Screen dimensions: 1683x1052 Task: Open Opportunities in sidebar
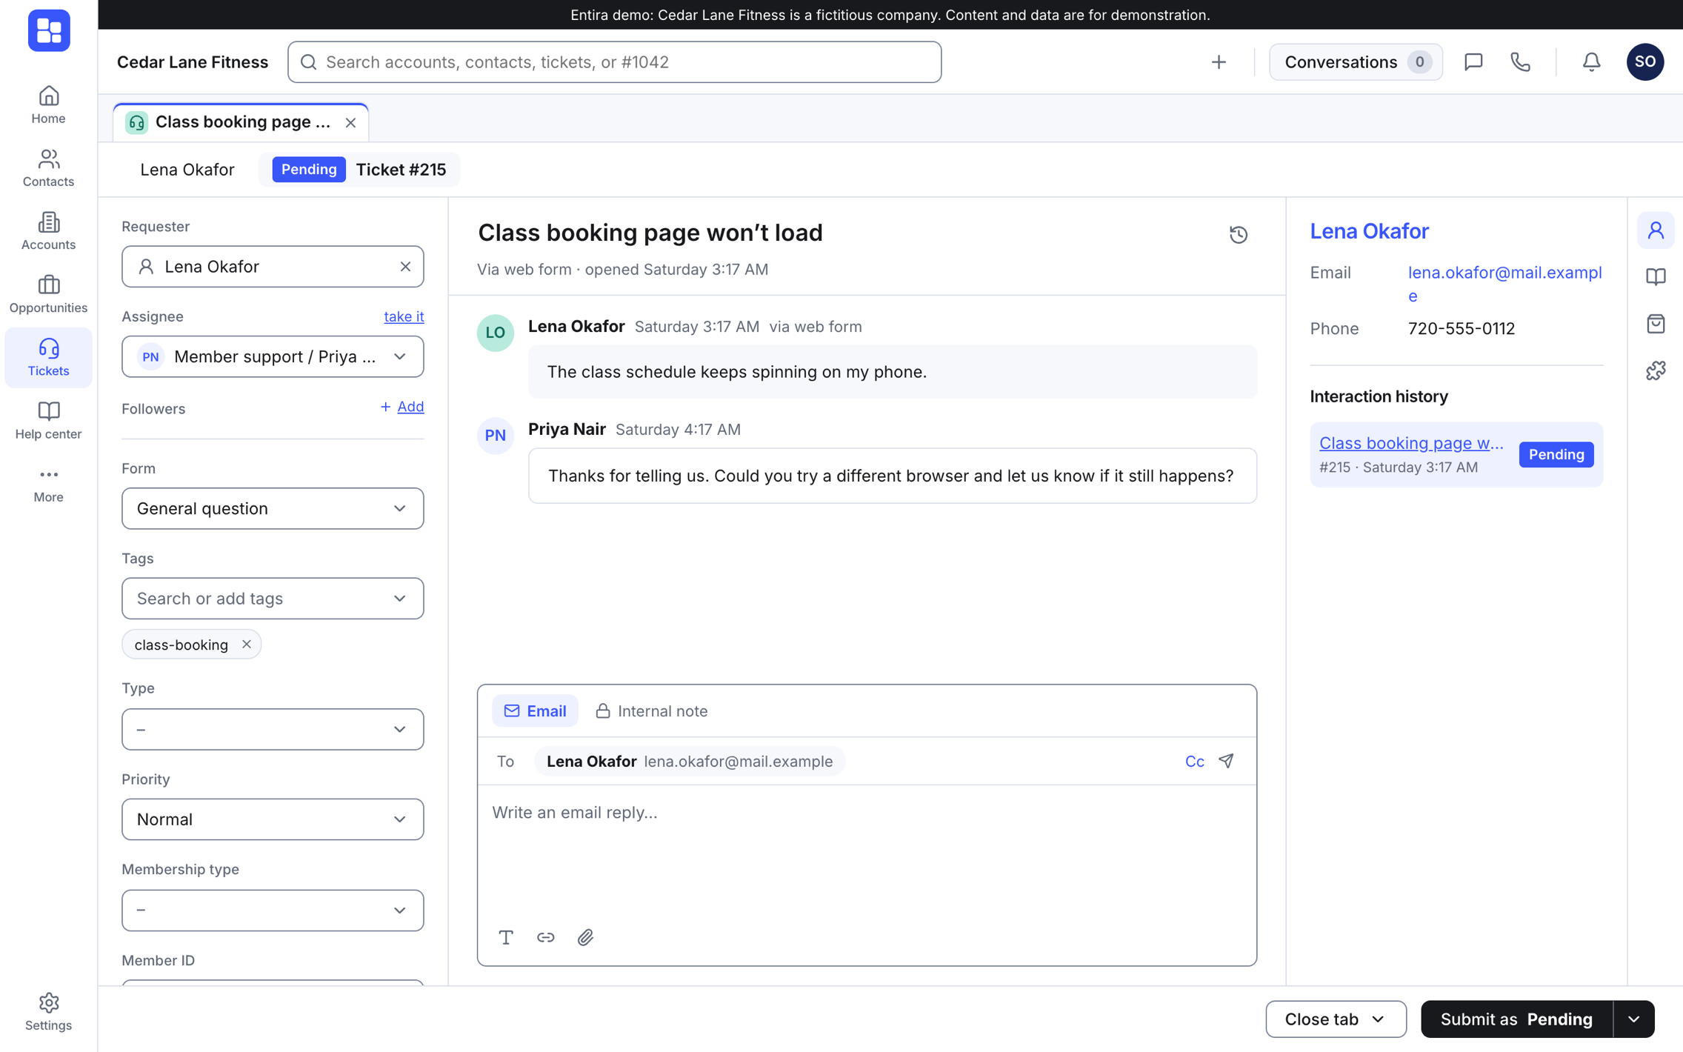coord(48,294)
